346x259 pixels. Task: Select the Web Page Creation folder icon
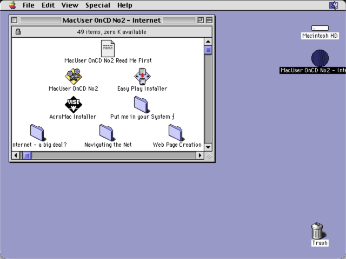tap(176, 133)
